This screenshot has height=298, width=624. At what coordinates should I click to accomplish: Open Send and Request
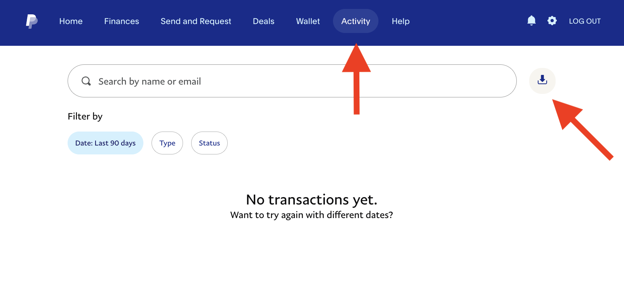click(196, 21)
